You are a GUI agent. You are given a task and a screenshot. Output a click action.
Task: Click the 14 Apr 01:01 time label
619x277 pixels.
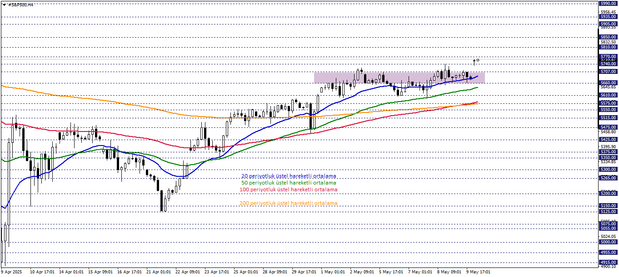[x=71, y=272]
